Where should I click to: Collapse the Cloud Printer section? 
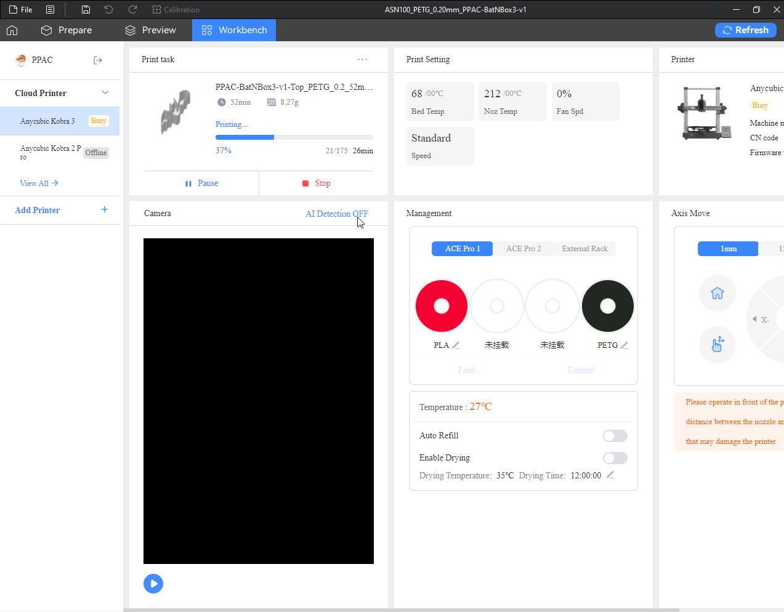pyautogui.click(x=105, y=93)
